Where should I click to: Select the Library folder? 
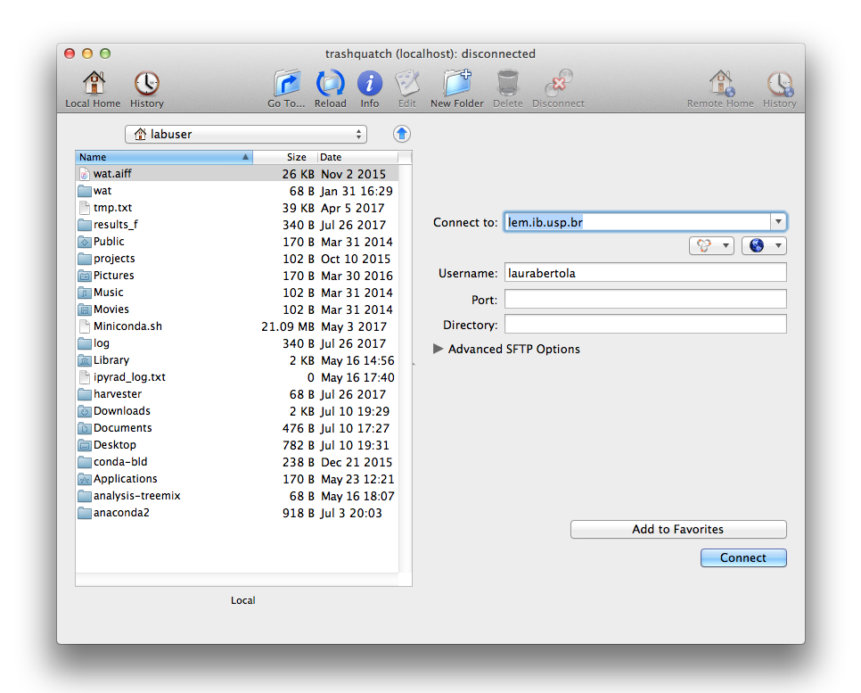(237, 360)
